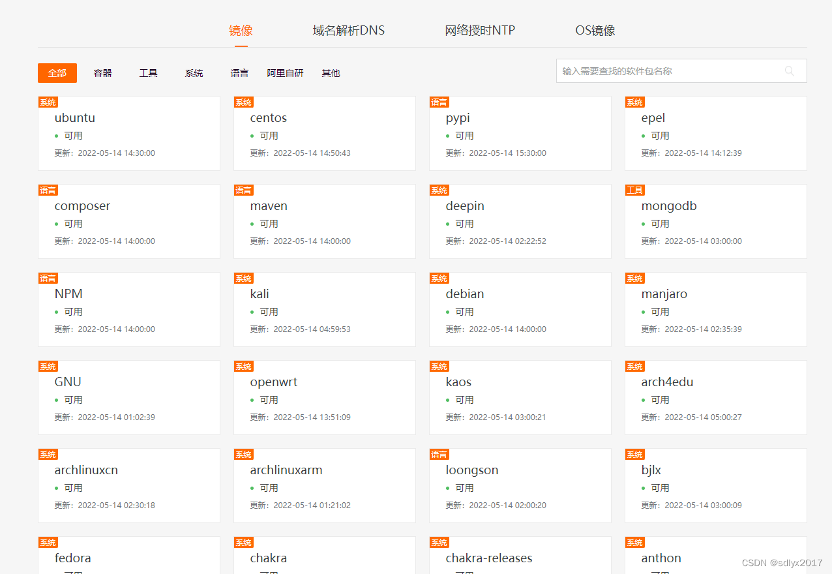Open the mongodb mirror card
The height and width of the screenshot is (574, 832).
click(716, 221)
